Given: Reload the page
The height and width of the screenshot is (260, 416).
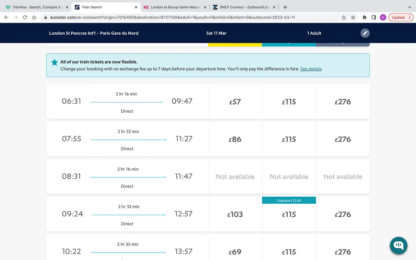Looking at the screenshot, I should pyautogui.click(x=25, y=17).
